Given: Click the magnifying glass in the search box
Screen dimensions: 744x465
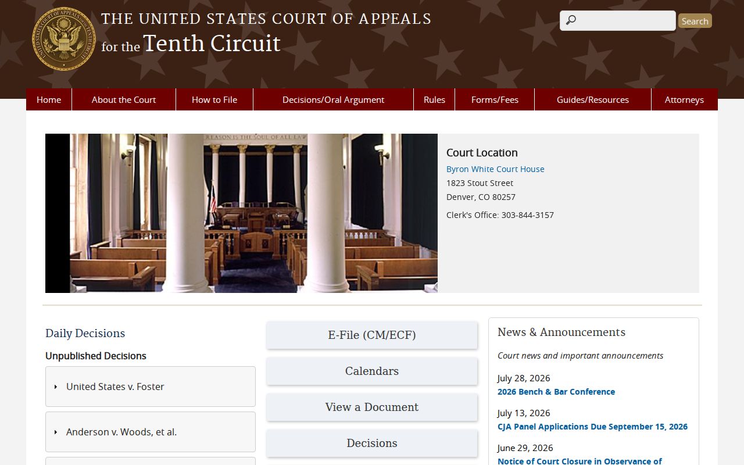Looking at the screenshot, I should (x=571, y=20).
